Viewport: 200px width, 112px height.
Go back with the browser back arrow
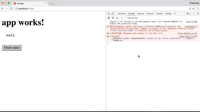(2, 9)
